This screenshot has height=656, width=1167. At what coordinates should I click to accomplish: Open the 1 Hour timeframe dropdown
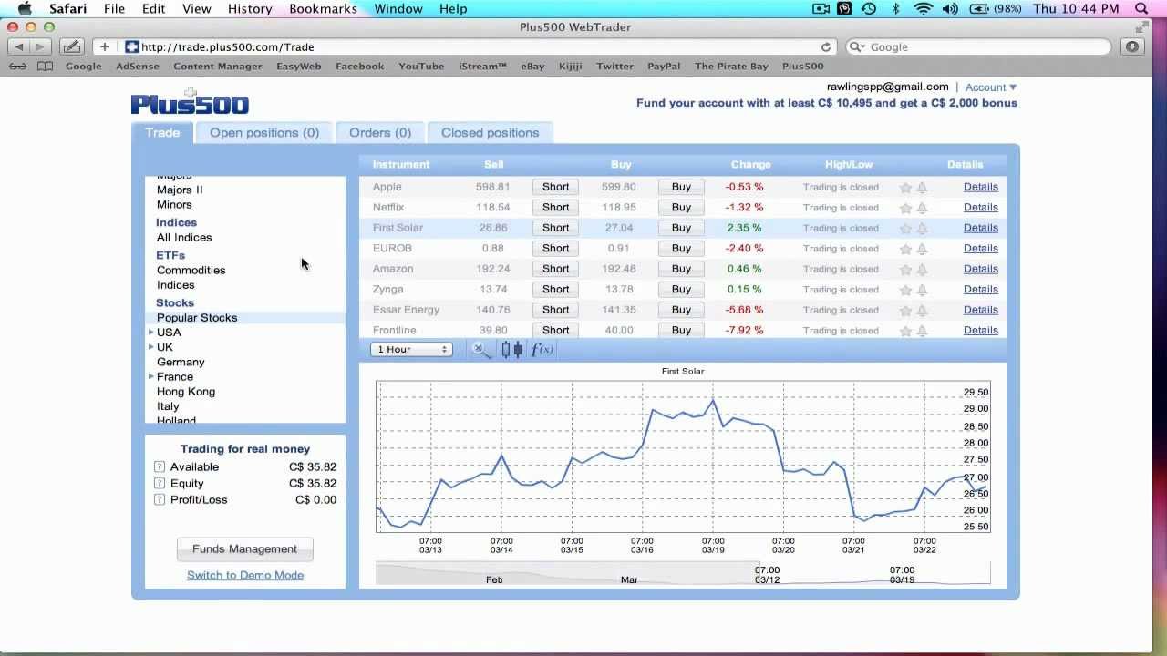pos(411,350)
